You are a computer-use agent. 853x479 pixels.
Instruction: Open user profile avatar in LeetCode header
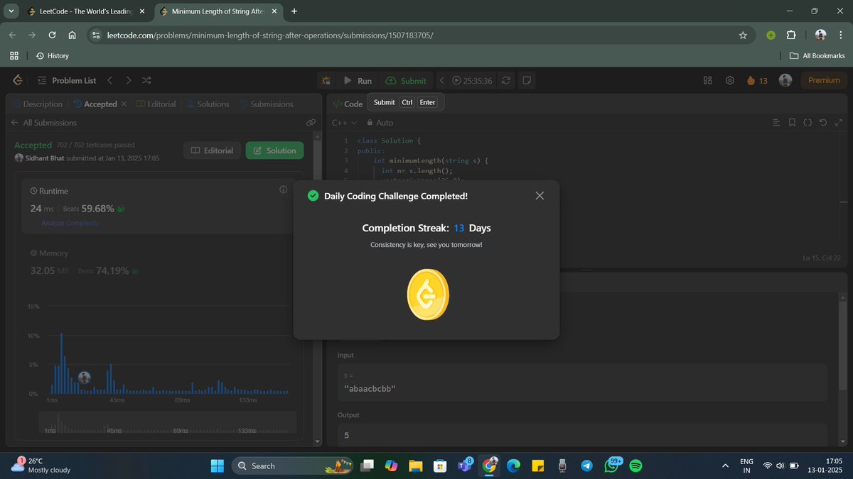coord(785,80)
